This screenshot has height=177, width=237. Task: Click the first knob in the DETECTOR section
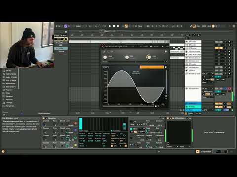click(105, 57)
